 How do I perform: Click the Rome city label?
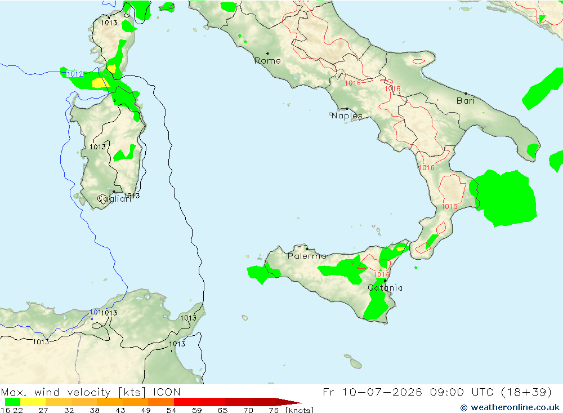pos(267,61)
